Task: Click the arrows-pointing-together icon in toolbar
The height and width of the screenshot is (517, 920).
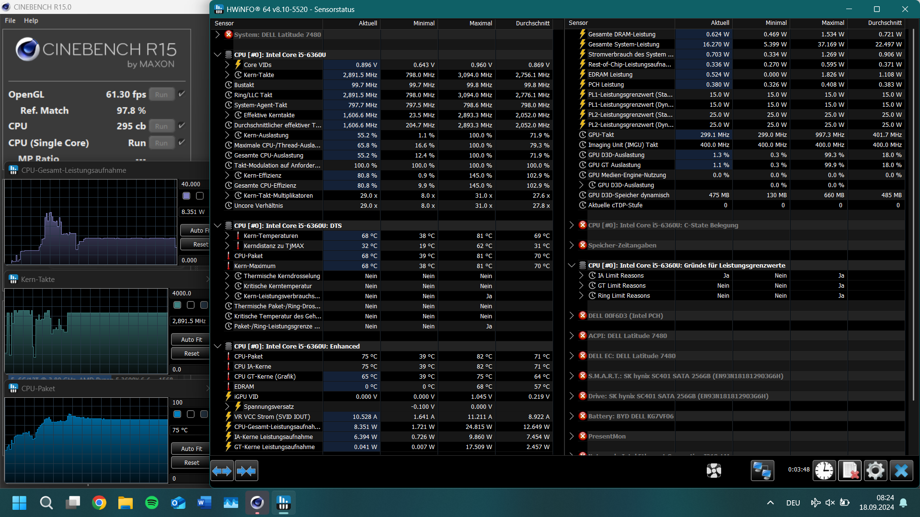Action: click(x=246, y=471)
